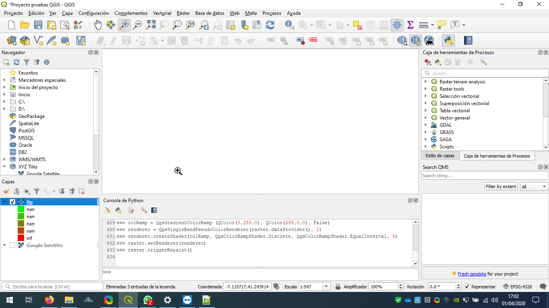Click Deselect Features yellow square icon

[x=357, y=25]
